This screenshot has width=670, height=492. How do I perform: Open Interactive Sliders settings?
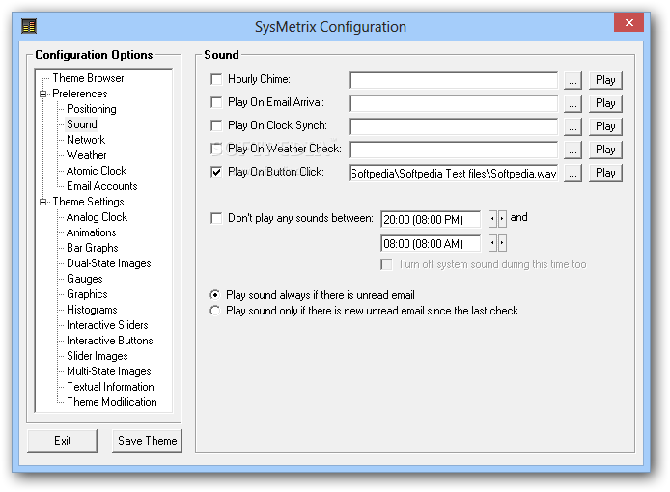point(107,325)
